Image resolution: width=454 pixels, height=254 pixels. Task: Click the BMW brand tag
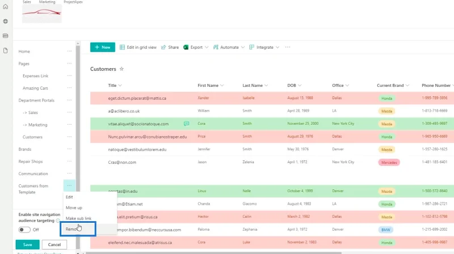coord(386,230)
